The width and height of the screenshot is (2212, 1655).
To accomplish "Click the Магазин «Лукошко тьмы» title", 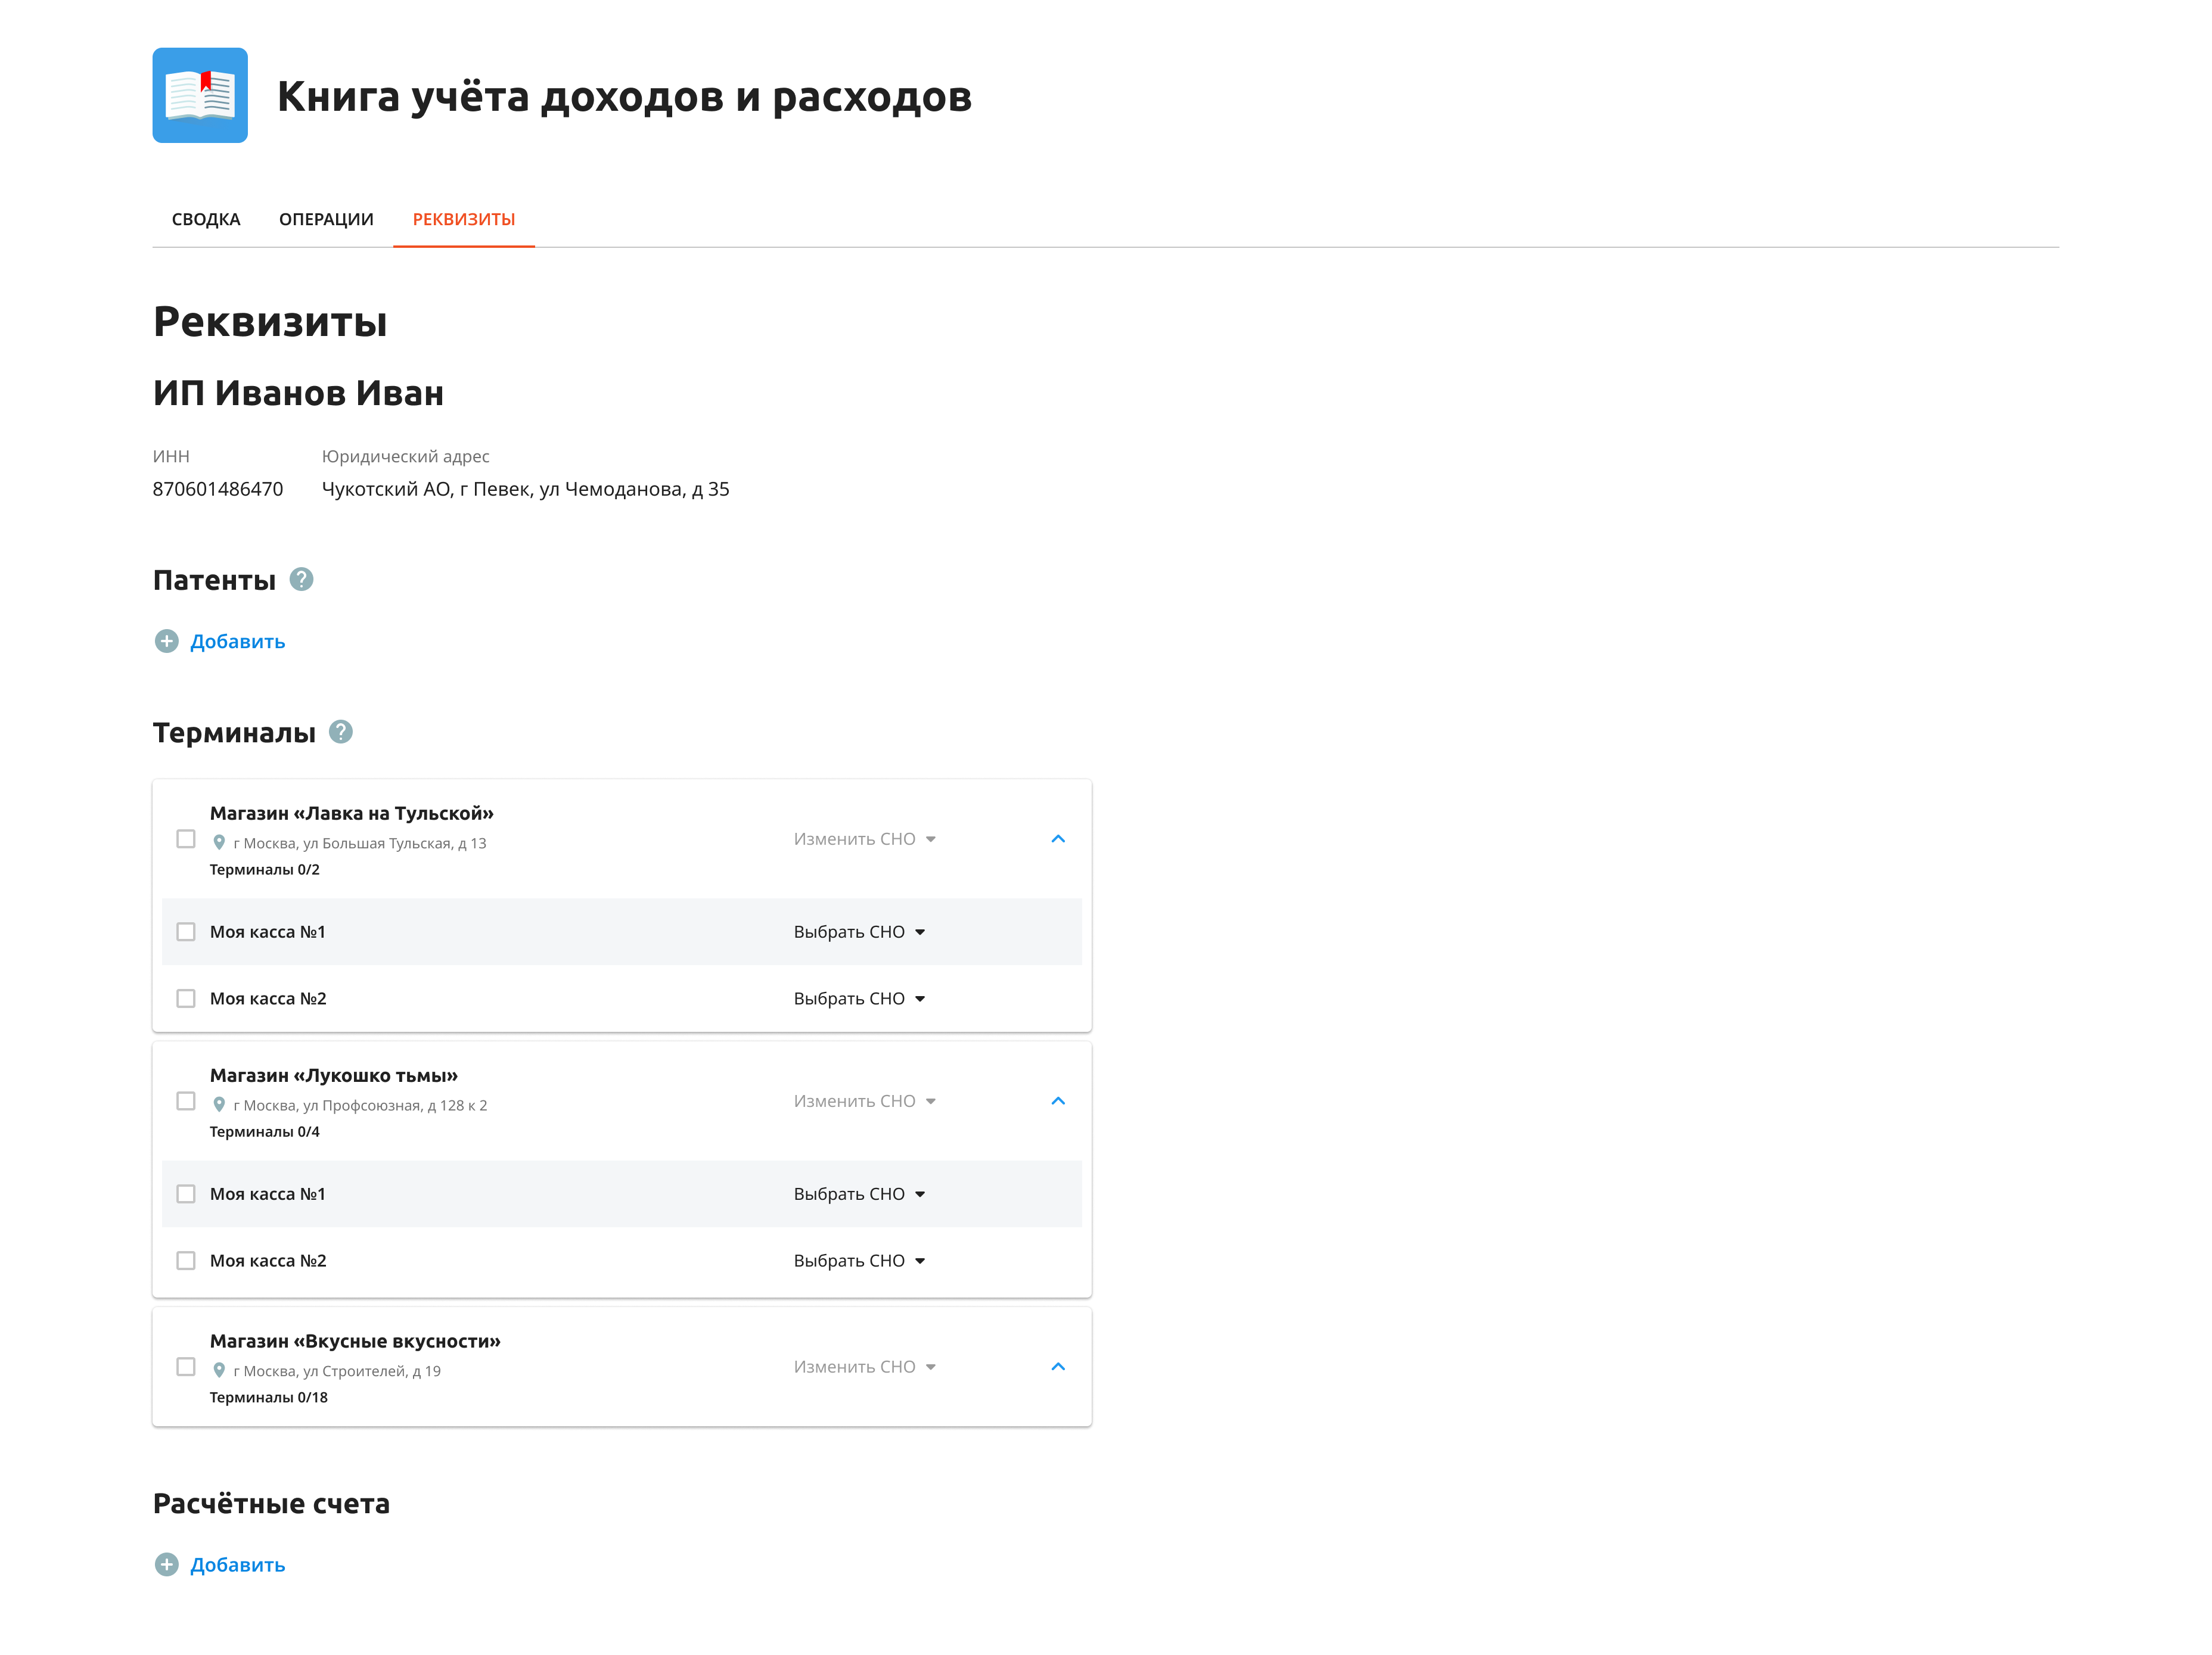I will (x=334, y=1075).
